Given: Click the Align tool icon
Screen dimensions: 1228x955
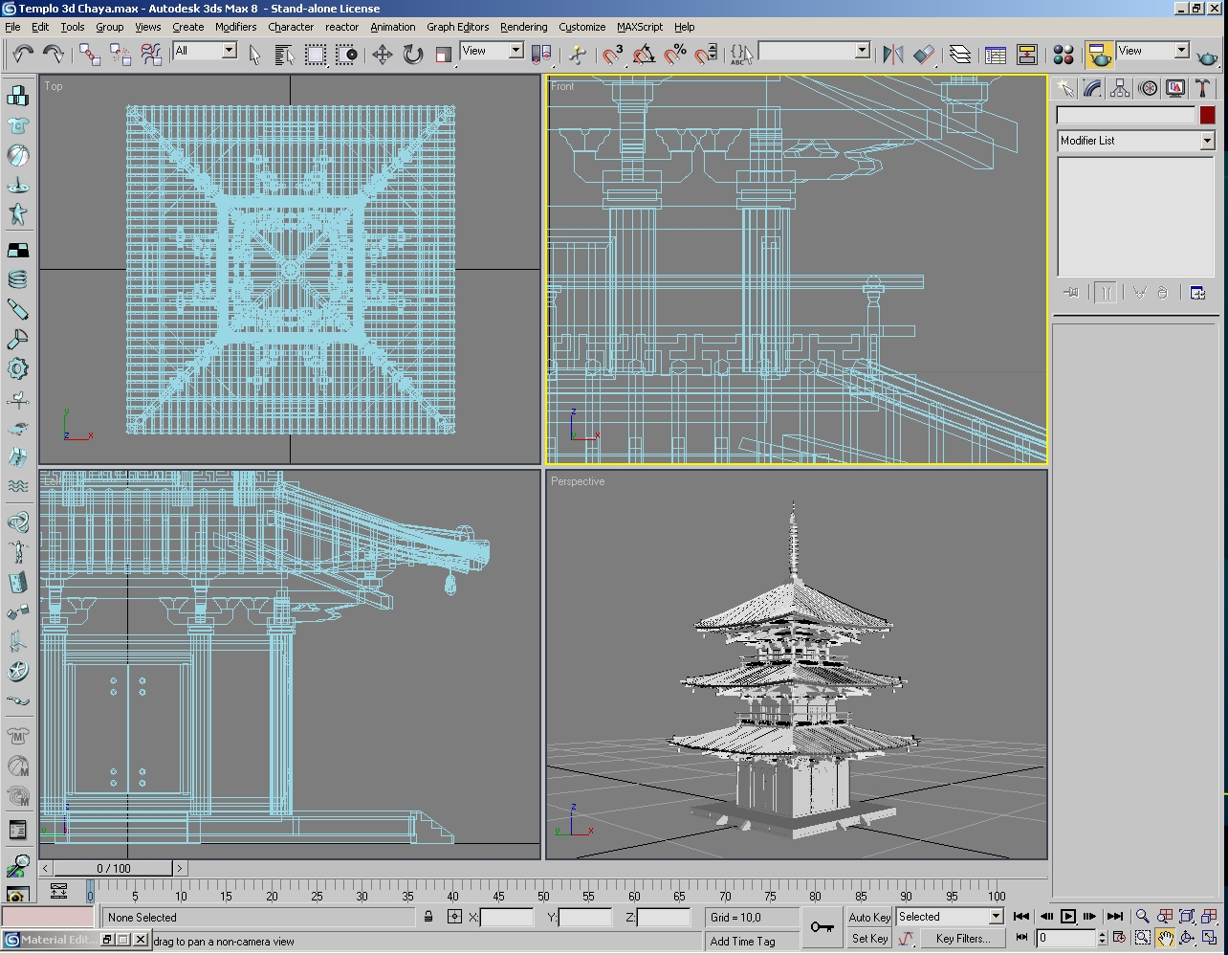Looking at the screenshot, I should pos(924,54).
